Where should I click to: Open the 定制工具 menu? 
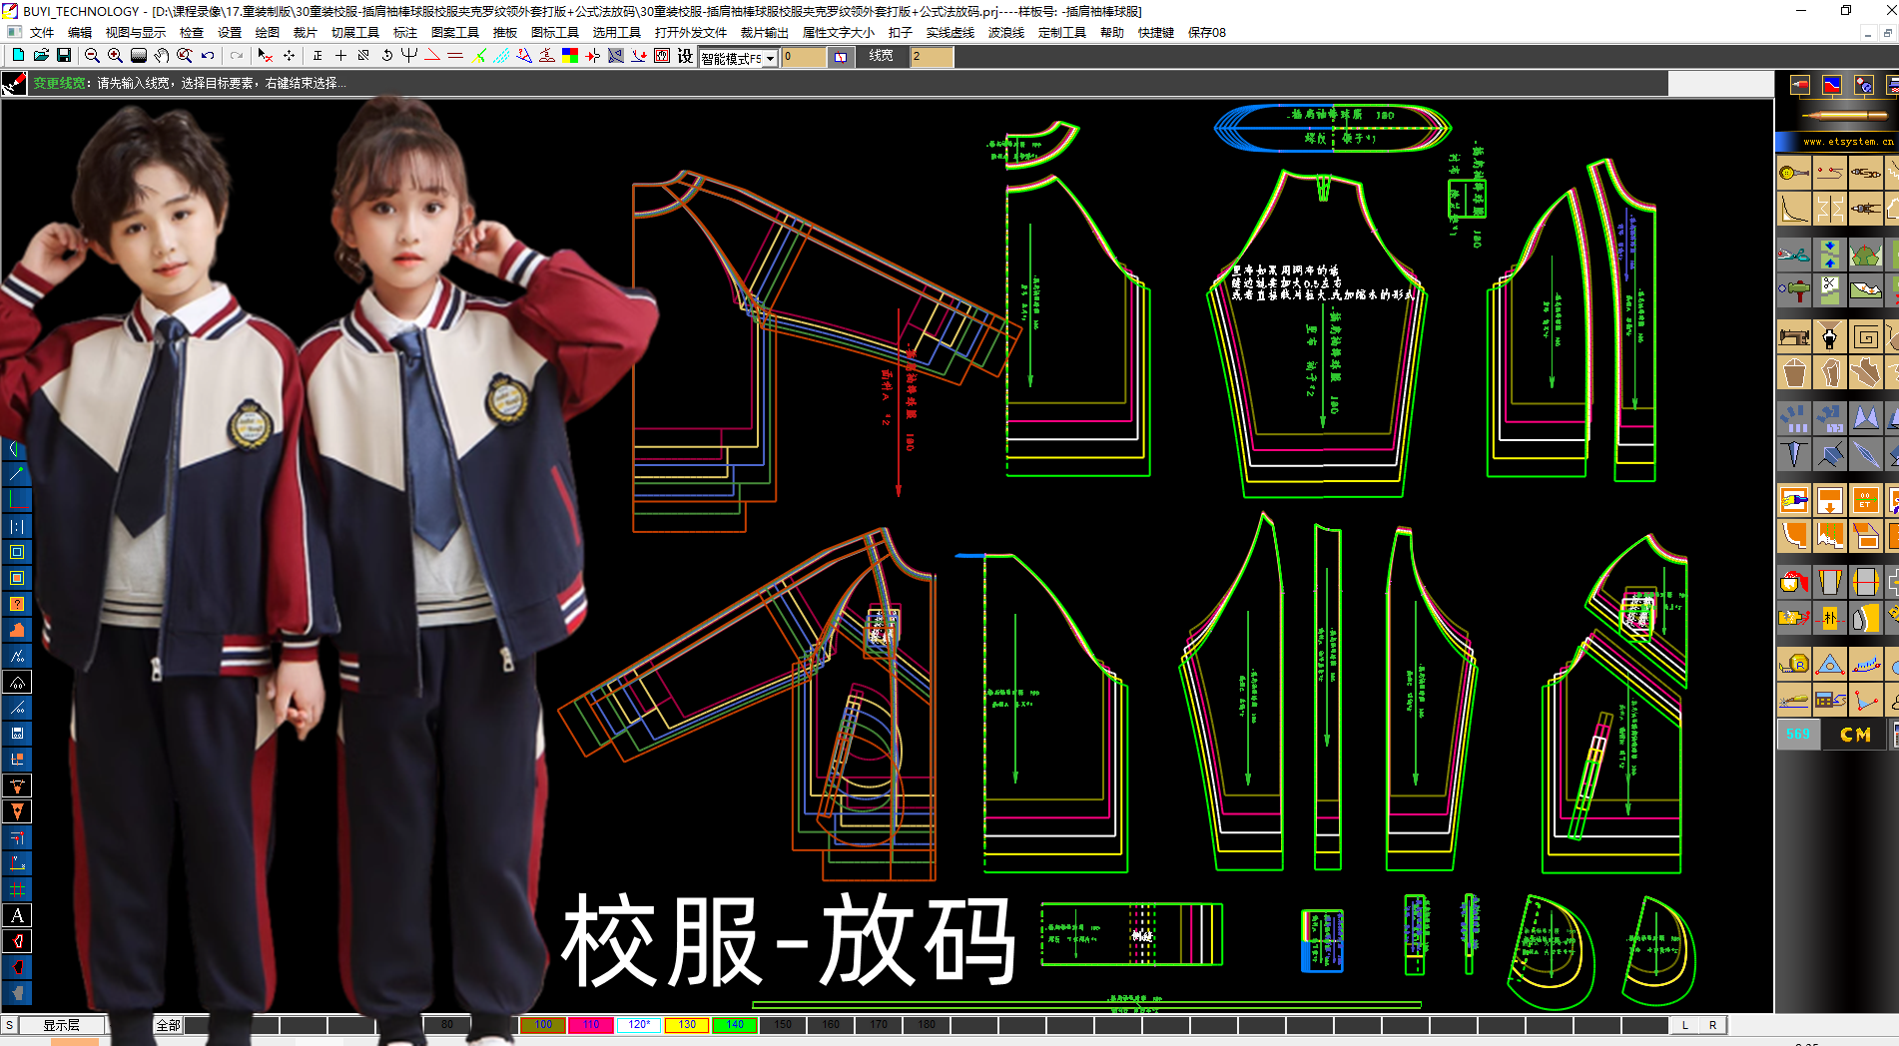click(x=1062, y=32)
